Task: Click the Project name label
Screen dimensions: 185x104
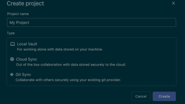Action: pyautogui.click(x=18, y=14)
